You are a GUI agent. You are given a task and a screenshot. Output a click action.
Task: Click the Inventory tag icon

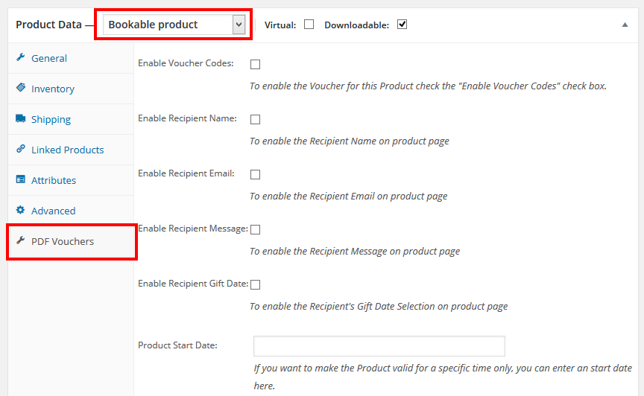[x=20, y=89]
